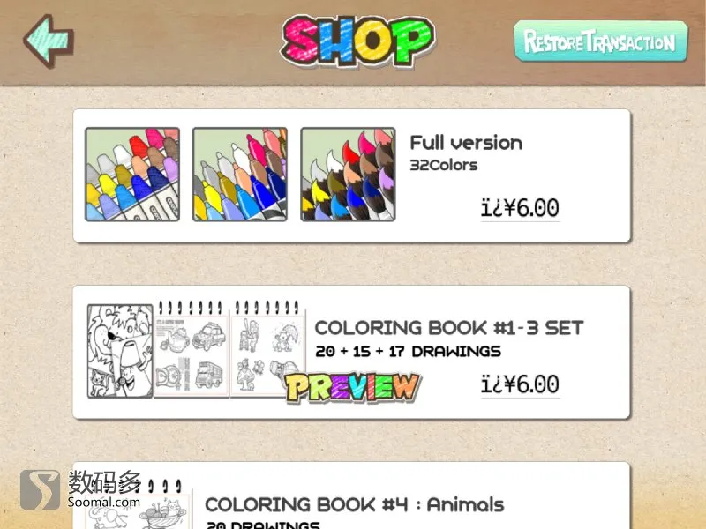Click the colorful SHOP logo
The height and width of the screenshot is (529, 706).
(x=358, y=41)
